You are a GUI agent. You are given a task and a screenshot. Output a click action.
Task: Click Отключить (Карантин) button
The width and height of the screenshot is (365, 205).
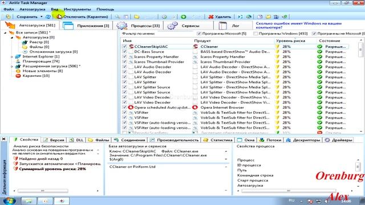83,17
